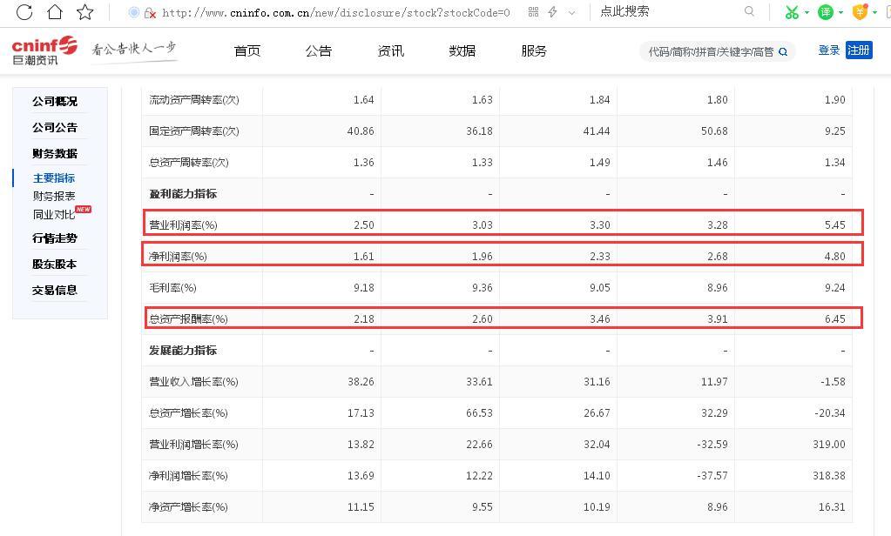Click the value 38.26 in 营业收入增长率 row

(361, 382)
